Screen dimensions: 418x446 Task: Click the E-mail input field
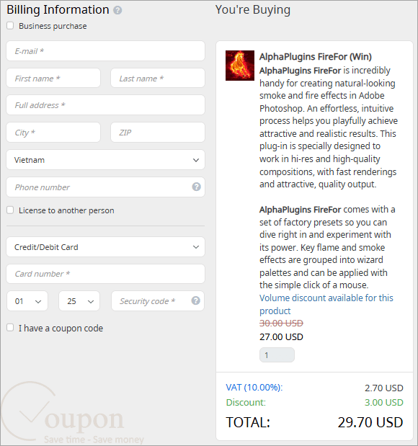(x=105, y=51)
